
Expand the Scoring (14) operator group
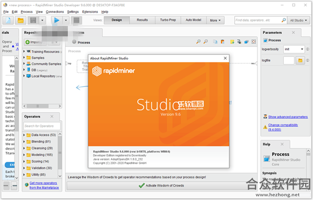click(x=24, y=161)
